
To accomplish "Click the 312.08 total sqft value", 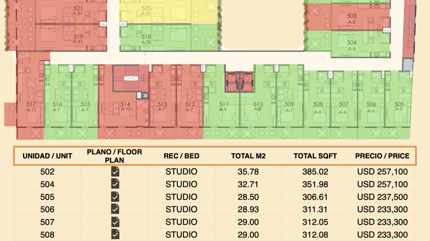I will (x=315, y=235).
